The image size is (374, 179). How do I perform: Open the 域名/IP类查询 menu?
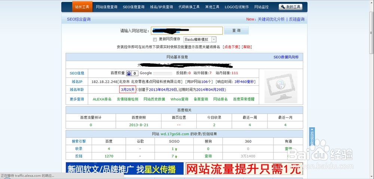[162, 7]
